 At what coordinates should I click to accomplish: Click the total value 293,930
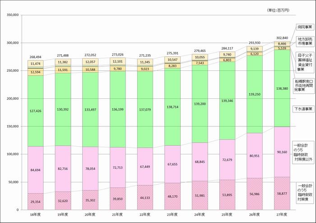click(255, 43)
